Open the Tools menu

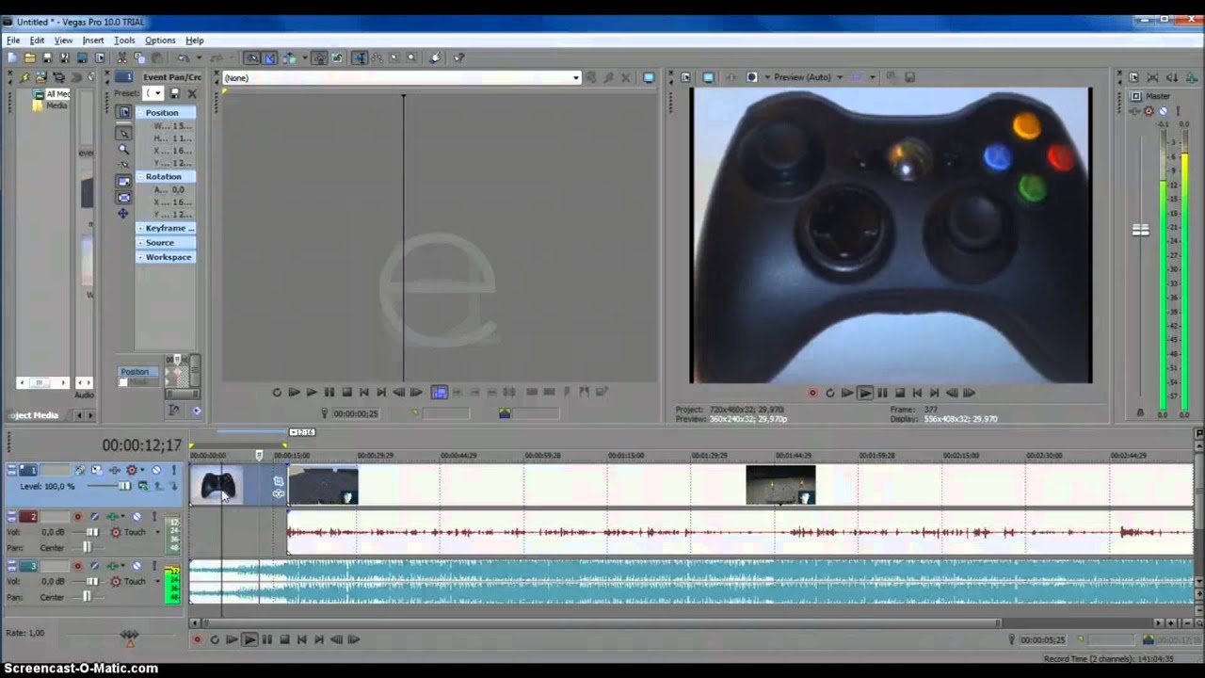(124, 40)
